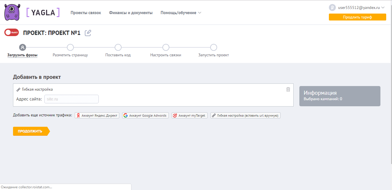Open Финансы и документы menu item
The height and width of the screenshot is (190, 392).
coord(131,13)
